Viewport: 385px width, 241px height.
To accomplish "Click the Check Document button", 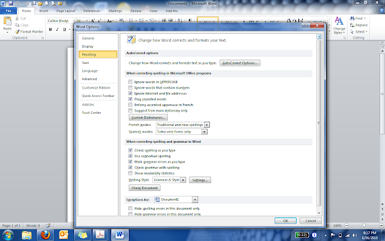I will click(144, 188).
